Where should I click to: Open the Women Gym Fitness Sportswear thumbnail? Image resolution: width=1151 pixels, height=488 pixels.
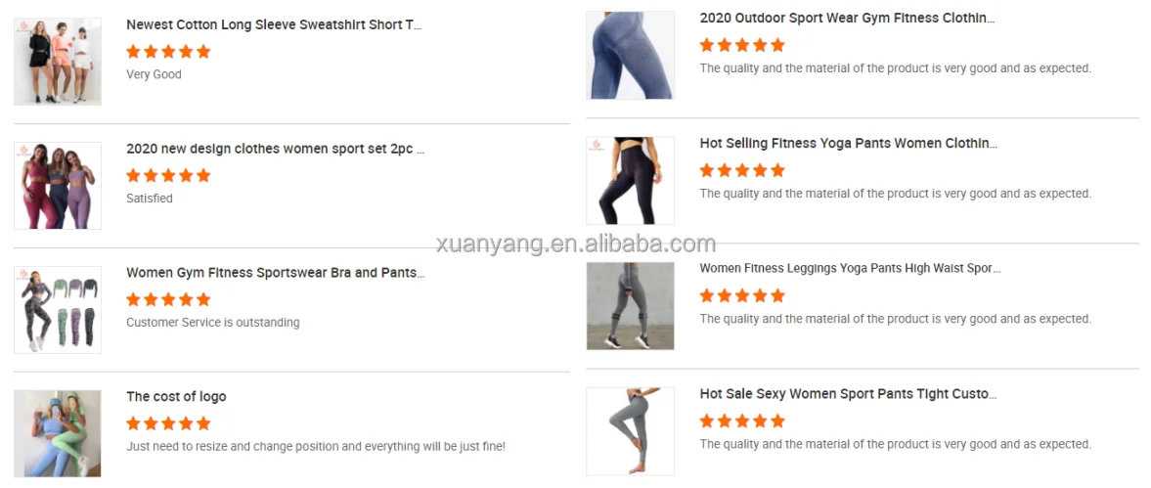(58, 310)
